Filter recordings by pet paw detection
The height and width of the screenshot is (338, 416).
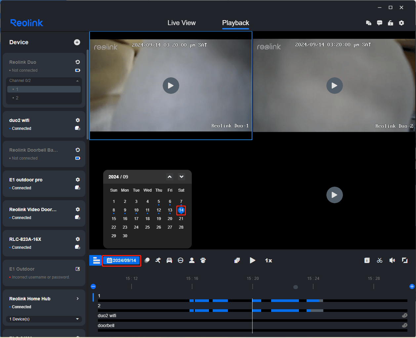click(x=203, y=260)
